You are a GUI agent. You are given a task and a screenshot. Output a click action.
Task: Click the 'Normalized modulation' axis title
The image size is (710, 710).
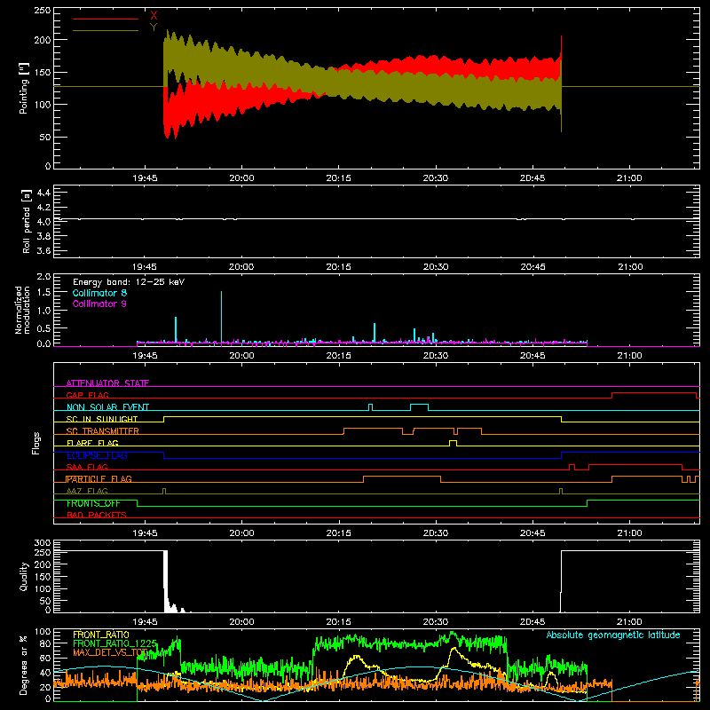(x=22, y=310)
